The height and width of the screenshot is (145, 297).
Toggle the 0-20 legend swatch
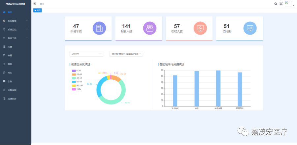[74, 71]
